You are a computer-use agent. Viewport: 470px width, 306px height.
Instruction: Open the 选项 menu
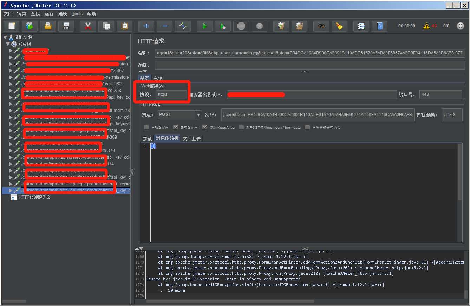(x=63, y=14)
